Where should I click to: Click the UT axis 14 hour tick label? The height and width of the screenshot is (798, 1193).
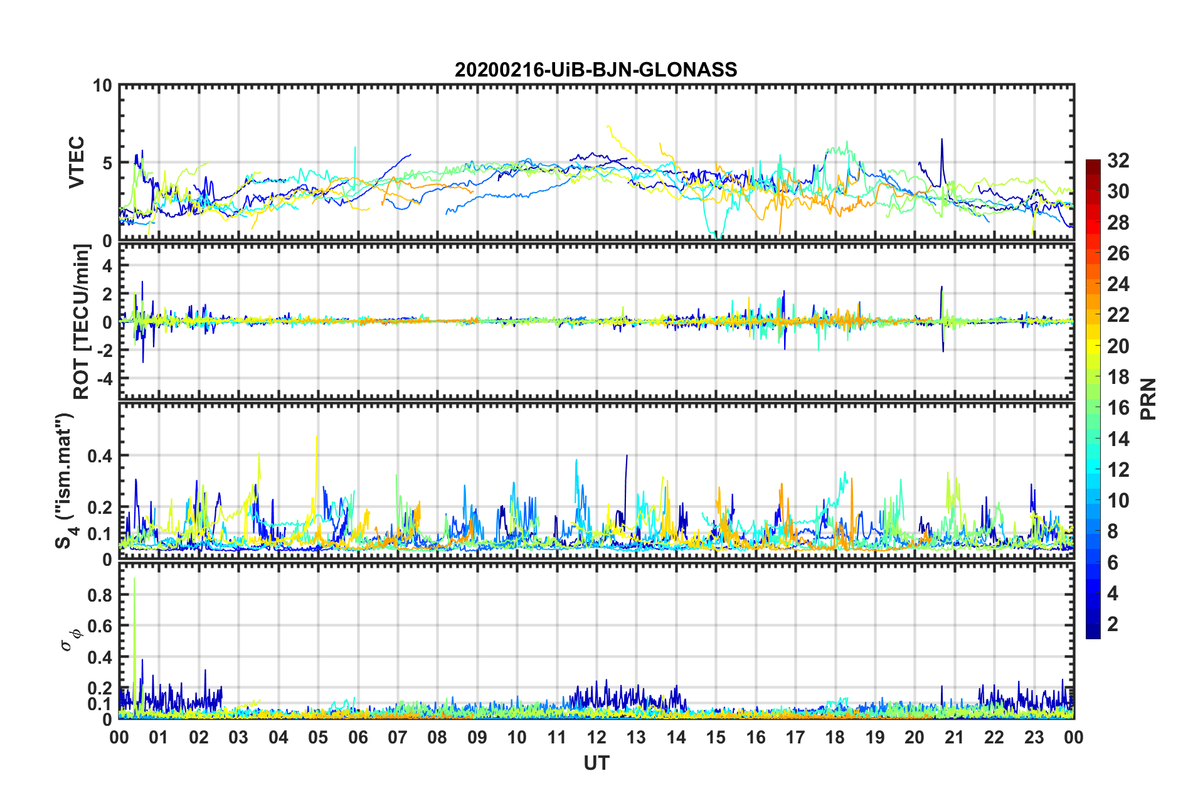tap(676, 737)
